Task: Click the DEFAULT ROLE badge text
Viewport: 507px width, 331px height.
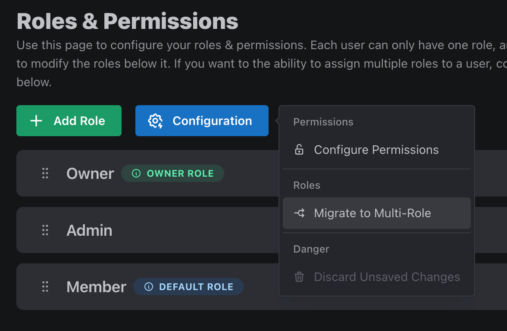Action: (196, 287)
